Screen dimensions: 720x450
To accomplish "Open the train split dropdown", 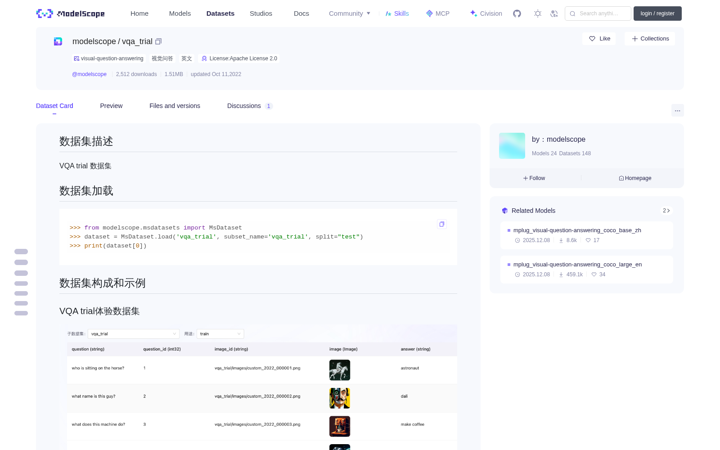I will pyautogui.click(x=220, y=334).
